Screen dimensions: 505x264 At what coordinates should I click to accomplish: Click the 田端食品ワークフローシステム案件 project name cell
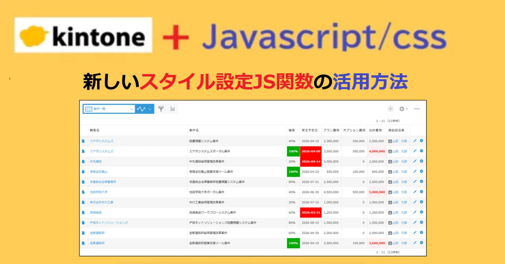tap(237, 212)
